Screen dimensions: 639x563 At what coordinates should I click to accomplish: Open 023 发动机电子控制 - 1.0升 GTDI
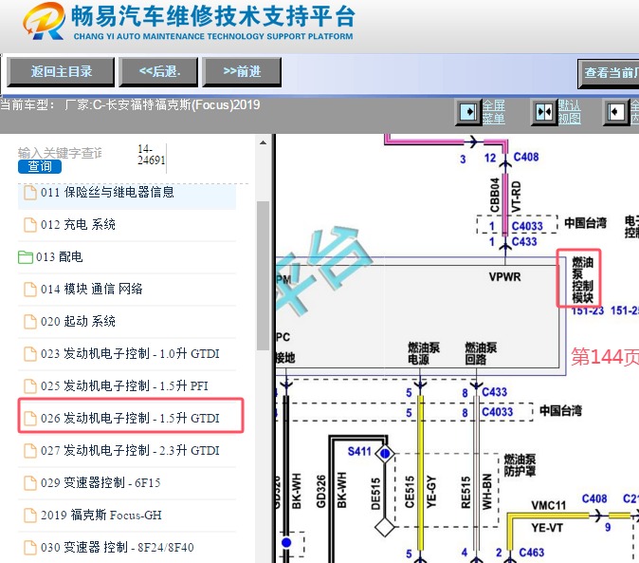point(130,354)
